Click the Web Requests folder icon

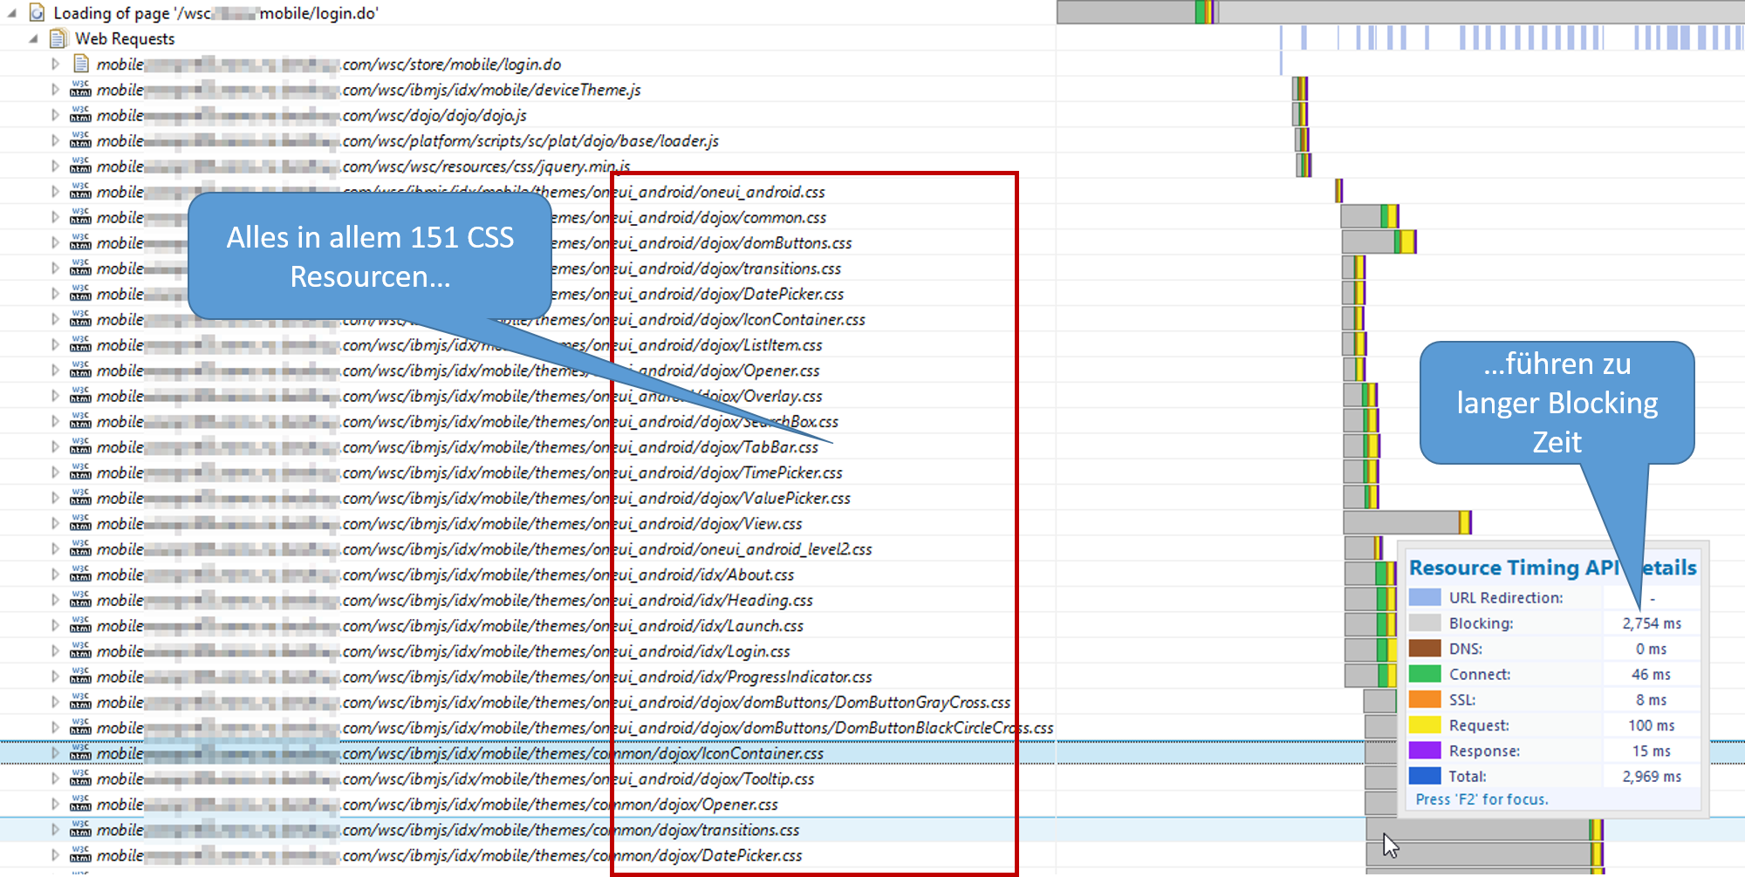(58, 38)
